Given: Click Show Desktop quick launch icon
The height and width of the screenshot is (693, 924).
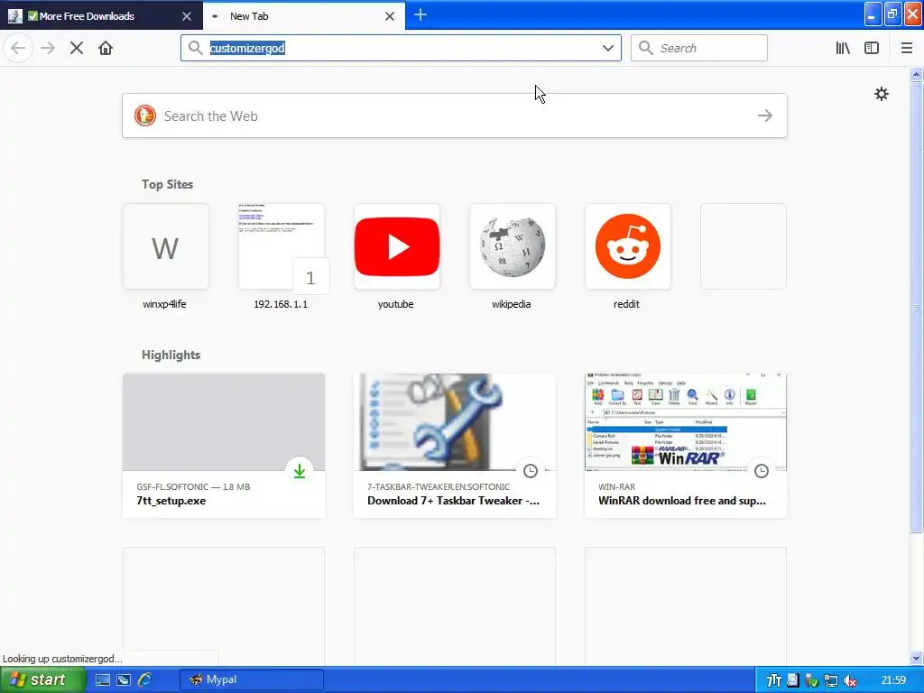Looking at the screenshot, I should point(103,680).
